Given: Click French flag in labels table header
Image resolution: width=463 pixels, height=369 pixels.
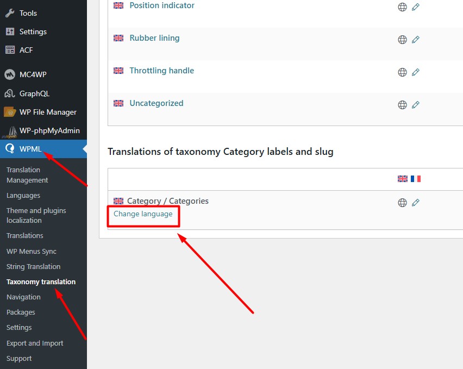Looking at the screenshot, I should pyautogui.click(x=416, y=179).
